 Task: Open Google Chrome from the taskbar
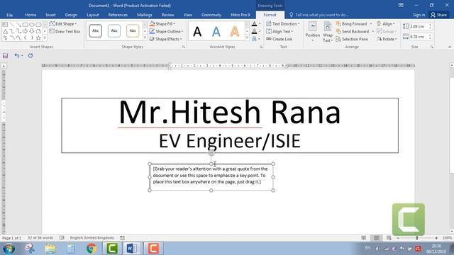tap(92, 249)
